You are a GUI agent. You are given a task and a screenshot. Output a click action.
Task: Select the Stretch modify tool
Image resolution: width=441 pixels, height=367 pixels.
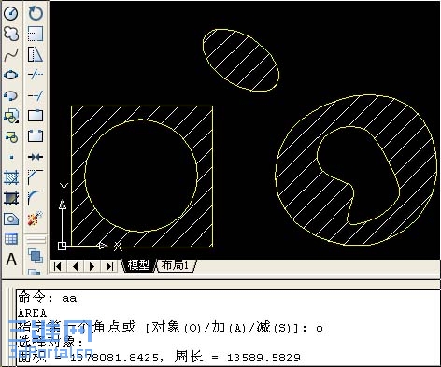(x=36, y=55)
